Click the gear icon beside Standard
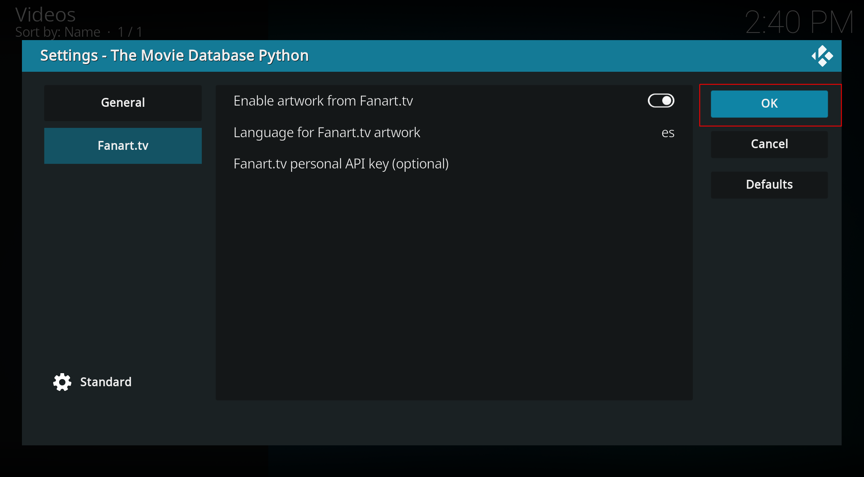Viewport: 864px width, 477px height. pos(62,382)
